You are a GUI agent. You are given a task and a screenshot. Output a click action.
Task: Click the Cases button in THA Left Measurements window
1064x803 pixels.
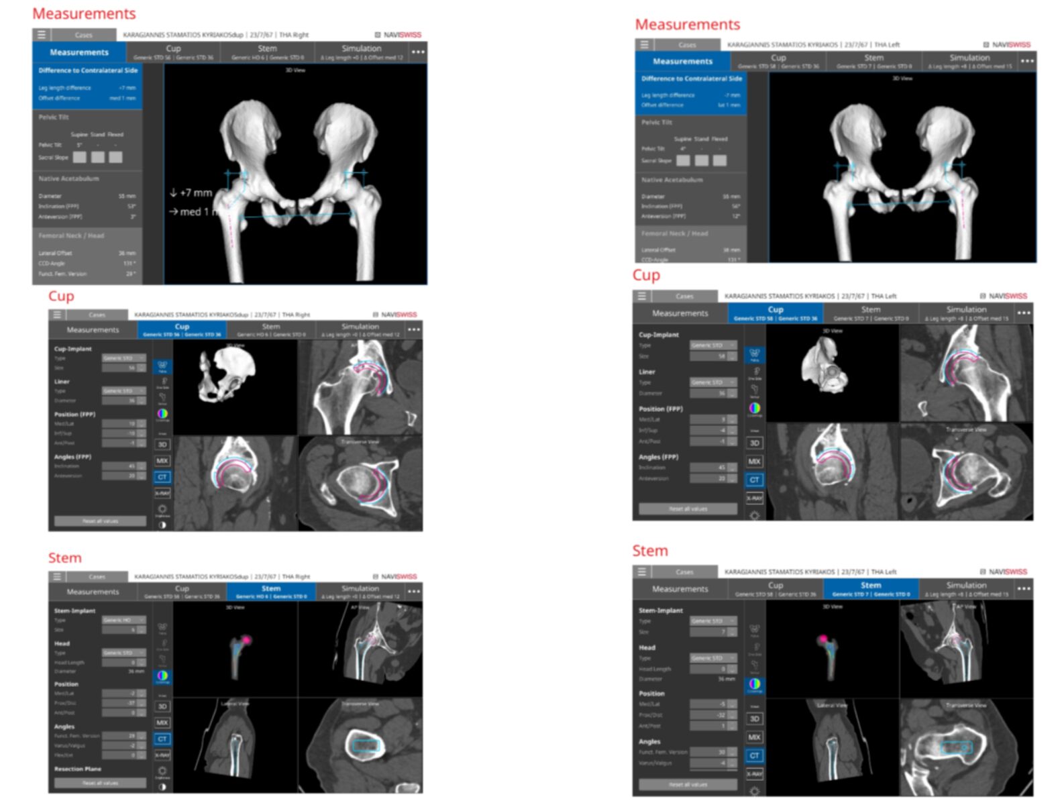(687, 45)
